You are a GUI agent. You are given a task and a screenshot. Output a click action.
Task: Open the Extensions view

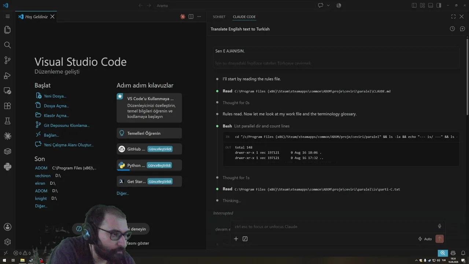tap(7, 106)
